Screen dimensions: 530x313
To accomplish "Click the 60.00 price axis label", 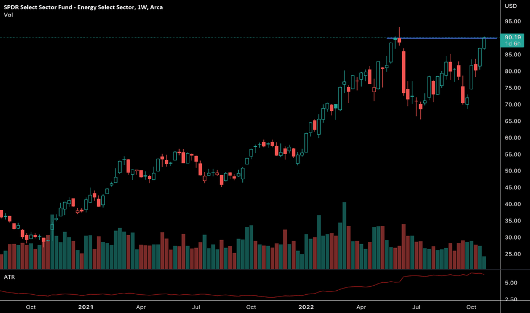I will click(x=513, y=138).
